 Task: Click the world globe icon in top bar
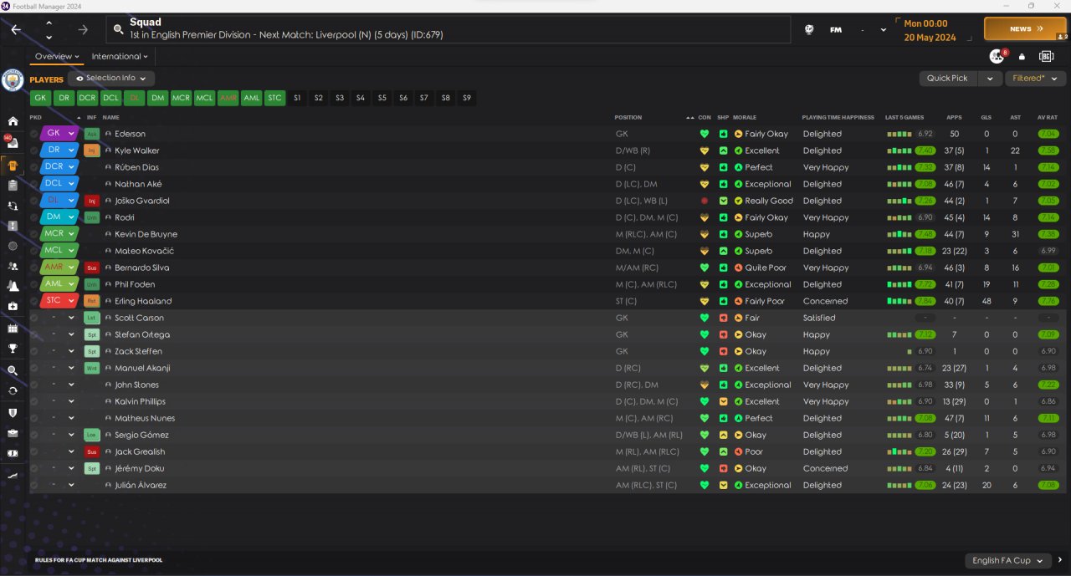coord(809,29)
